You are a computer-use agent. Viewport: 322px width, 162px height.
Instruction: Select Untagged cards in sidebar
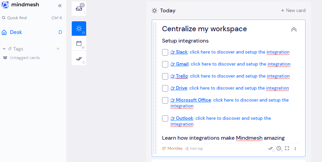pos(25,58)
